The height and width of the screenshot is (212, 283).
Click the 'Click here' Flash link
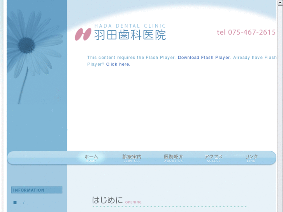pos(118,64)
